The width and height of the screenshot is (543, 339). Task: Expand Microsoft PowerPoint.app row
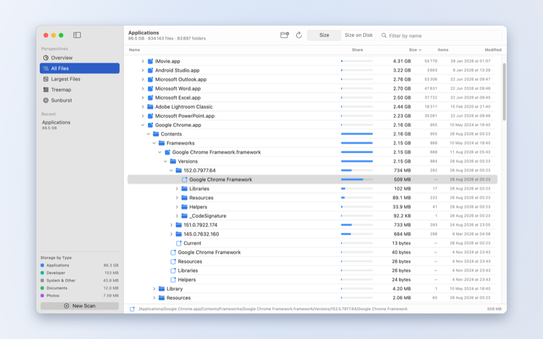click(x=142, y=116)
